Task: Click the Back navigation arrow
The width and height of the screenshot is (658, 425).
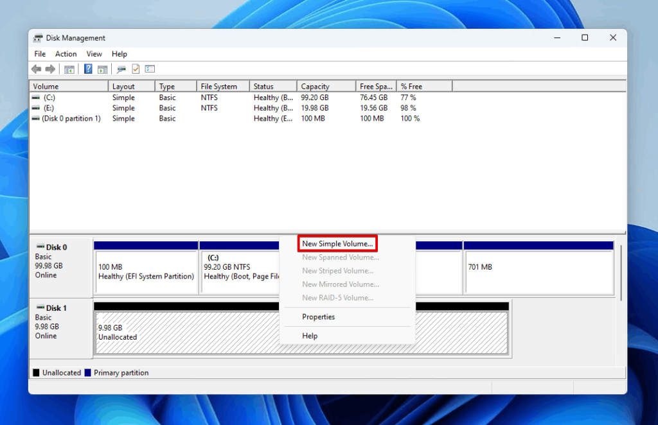Action: tap(36, 69)
